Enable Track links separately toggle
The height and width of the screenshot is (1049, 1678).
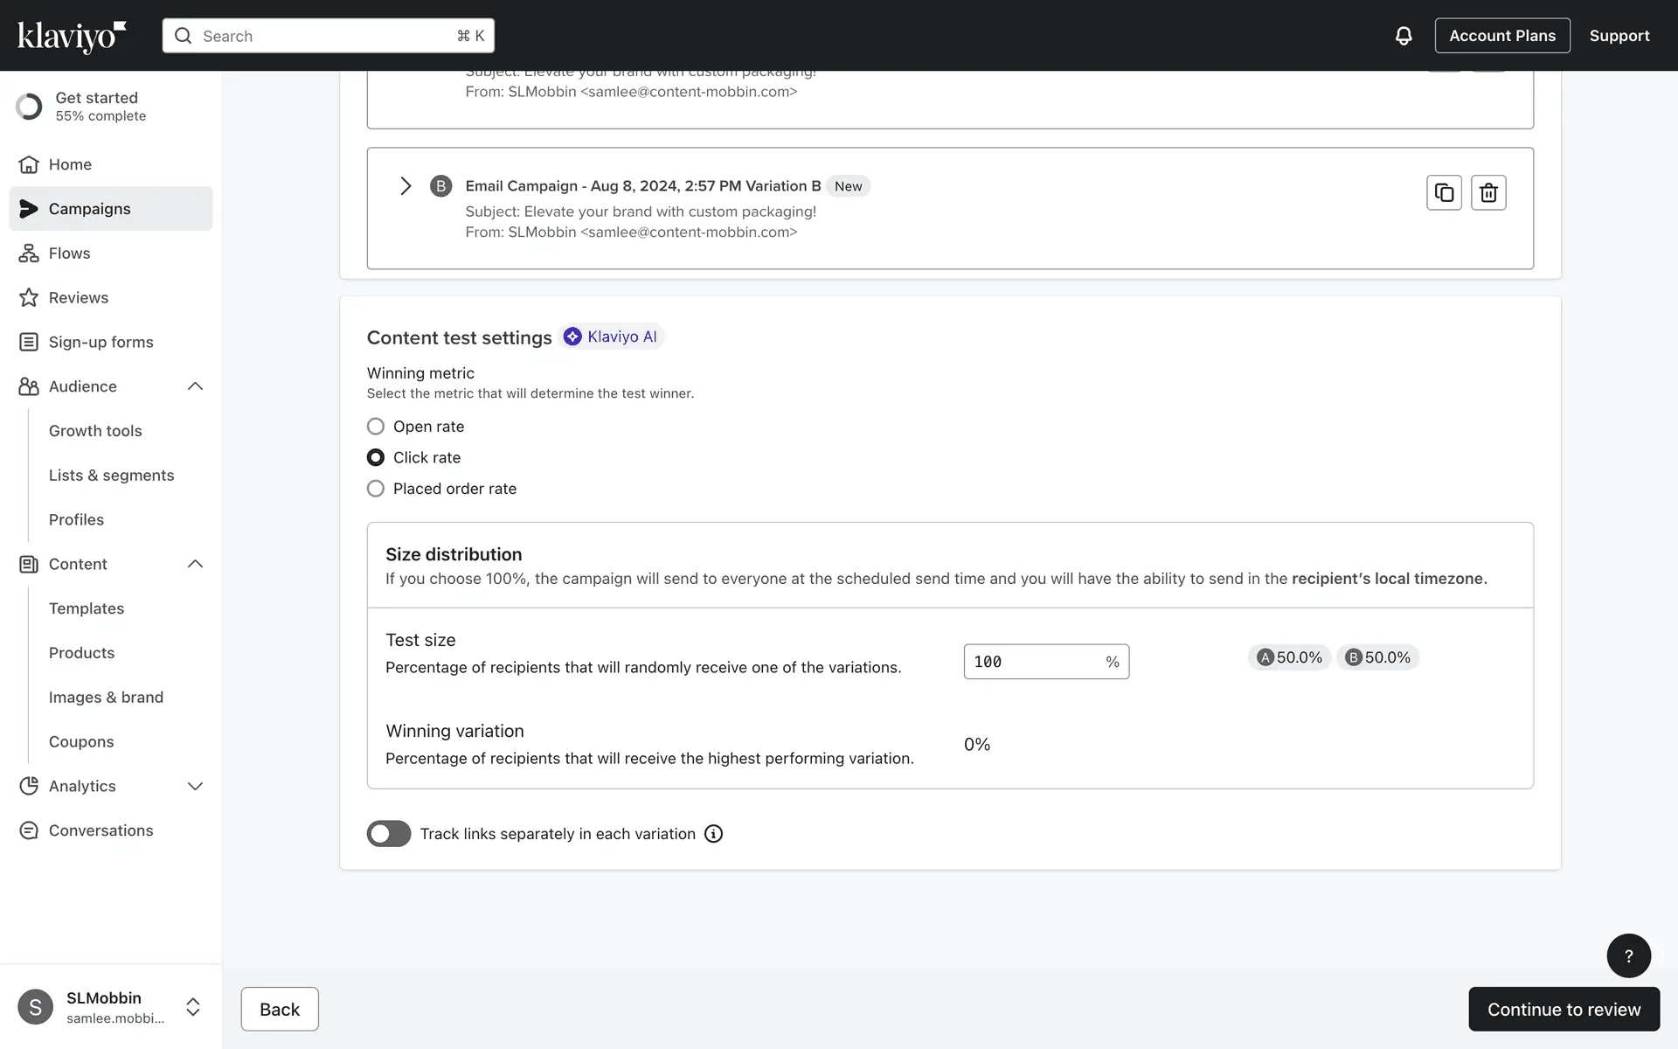pyautogui.click(x=388, y=834)
